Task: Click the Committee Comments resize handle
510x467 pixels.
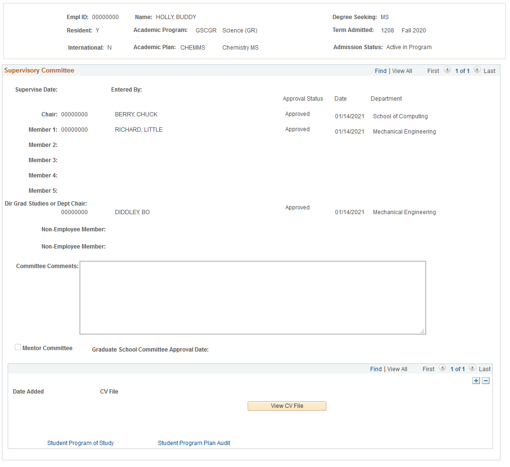Action: click(x=422, y=331)
